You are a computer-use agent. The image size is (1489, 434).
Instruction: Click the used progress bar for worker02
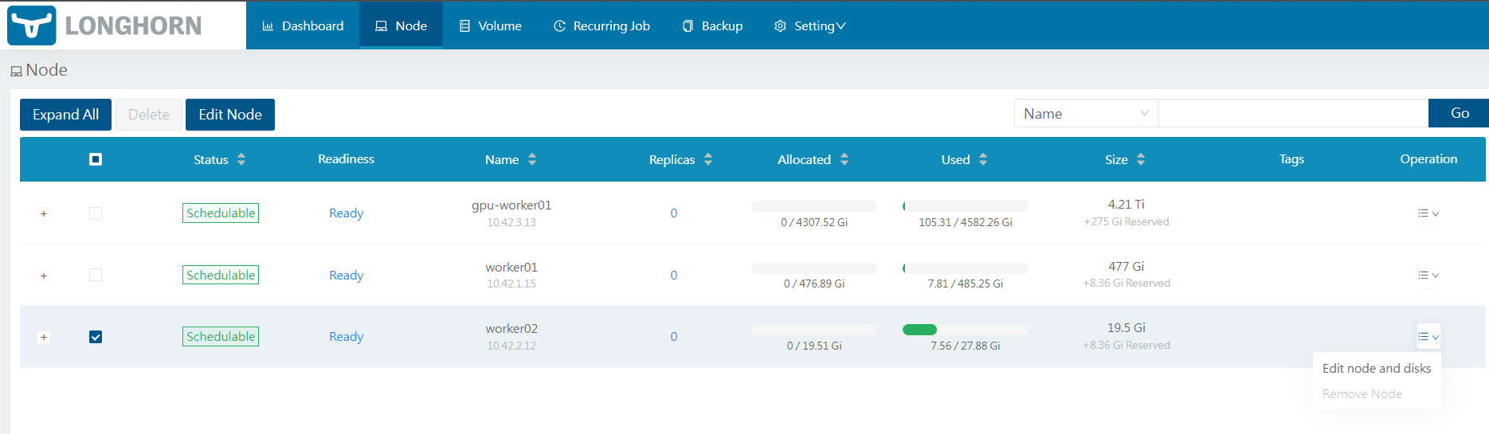click(x=966, y=330)
